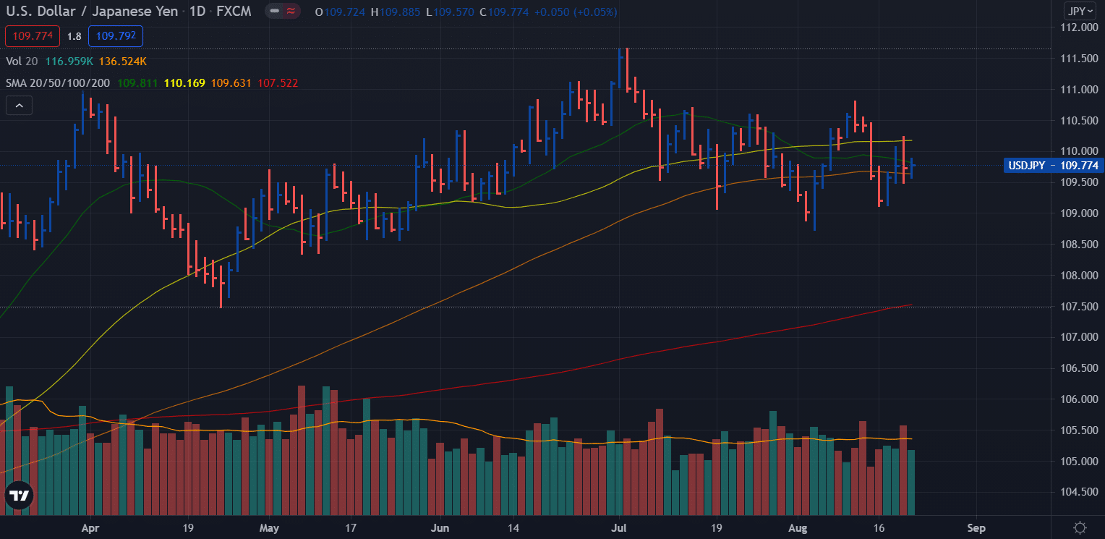1105x539 pixels.
Task: Click the USDJPY price label on the axis
Action: tap(1052, 166)
